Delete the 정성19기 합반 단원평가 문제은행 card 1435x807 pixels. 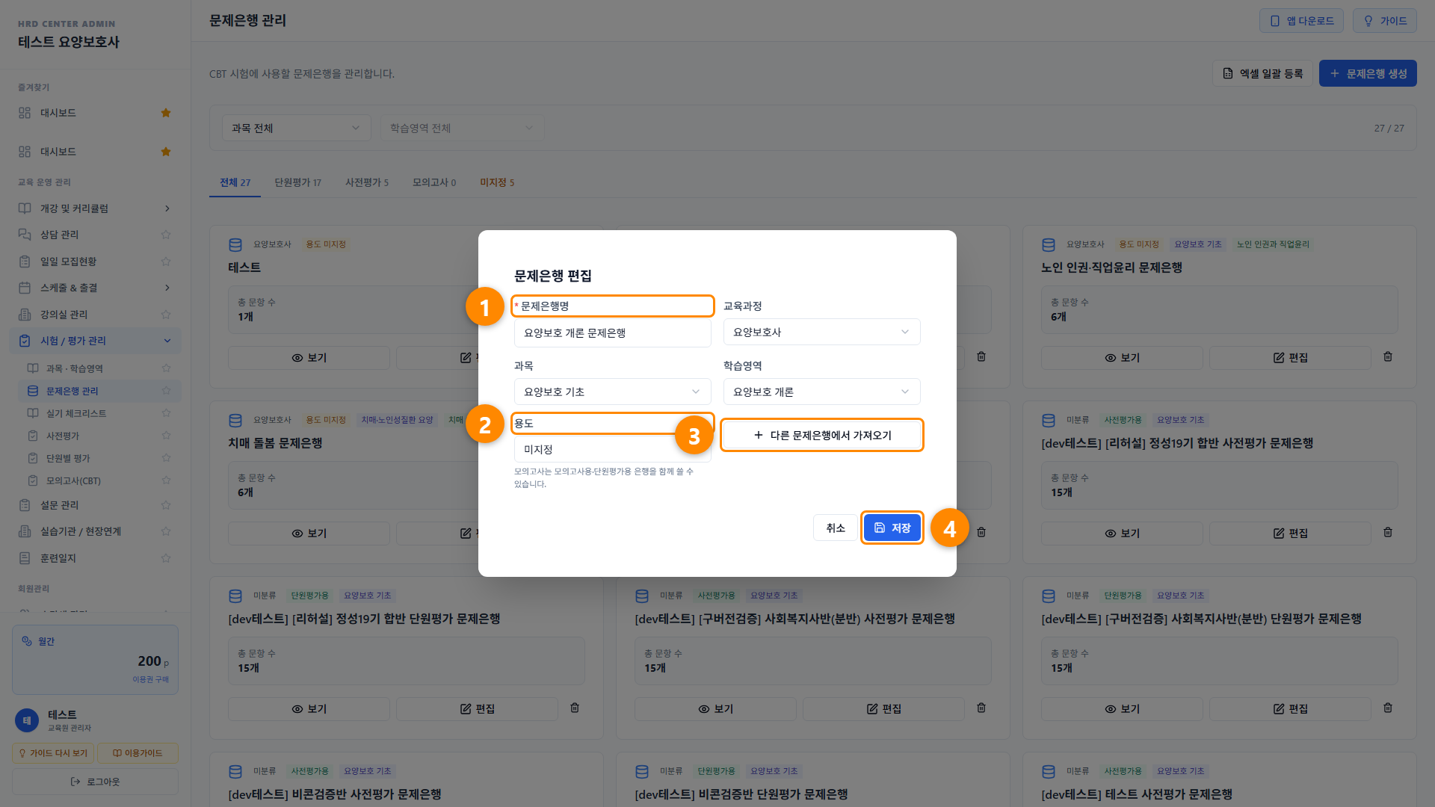pyautogui.click(x=575, y=708)
